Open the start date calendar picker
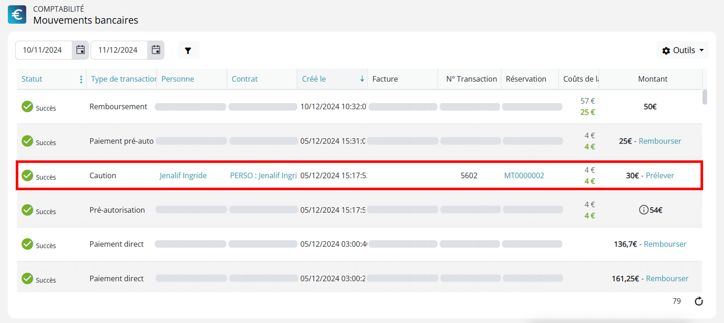724x323 pixels. (x=80, y=50)
